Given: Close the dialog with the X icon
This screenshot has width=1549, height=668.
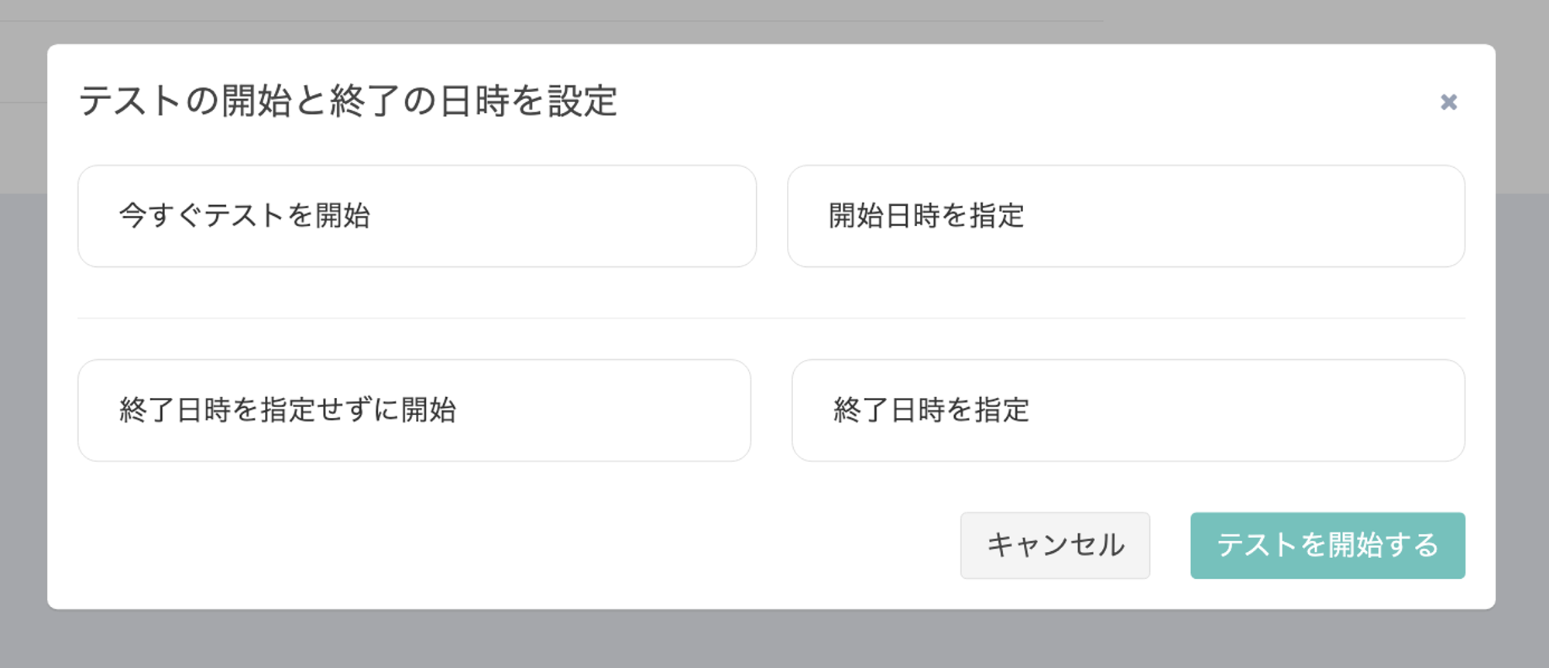Looking at the screenshot, I should click(x=1448, y=102).
